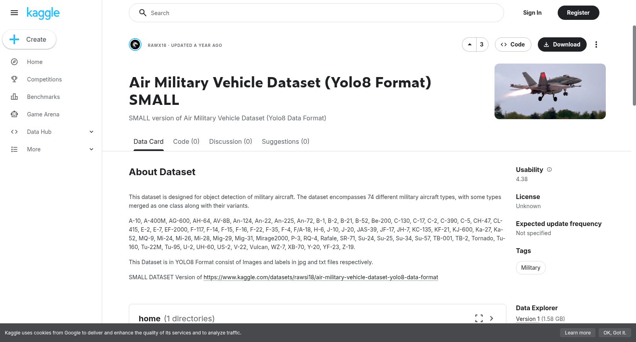Image resolution: width=636 pixels, height=342 pixels.
Task: Switch to the Discussion (0) tab
Action: point(231,141)
